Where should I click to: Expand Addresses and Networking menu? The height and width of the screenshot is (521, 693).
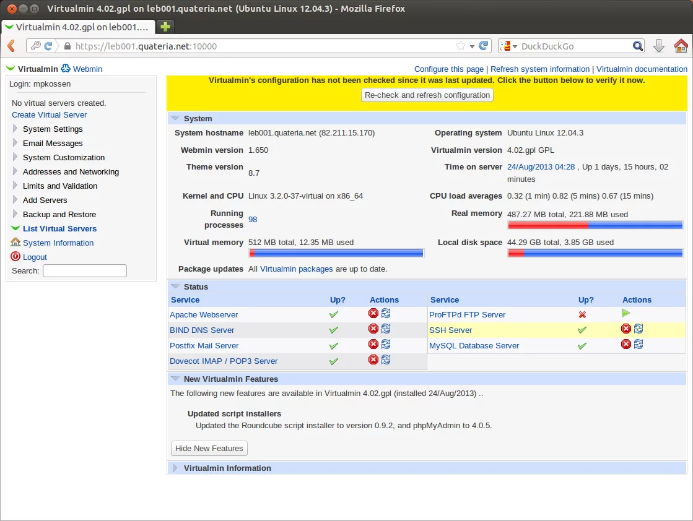pos(15,171)
